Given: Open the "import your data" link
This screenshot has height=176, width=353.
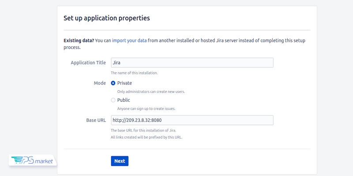Looking at the screenshot, I should (129, 40).
